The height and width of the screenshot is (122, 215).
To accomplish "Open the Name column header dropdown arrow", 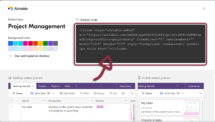I will coord(44,101).
